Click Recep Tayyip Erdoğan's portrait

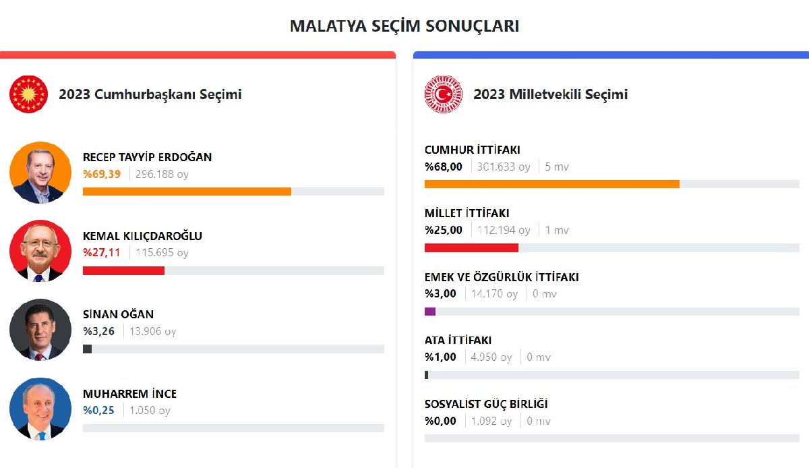click(40, 173)
